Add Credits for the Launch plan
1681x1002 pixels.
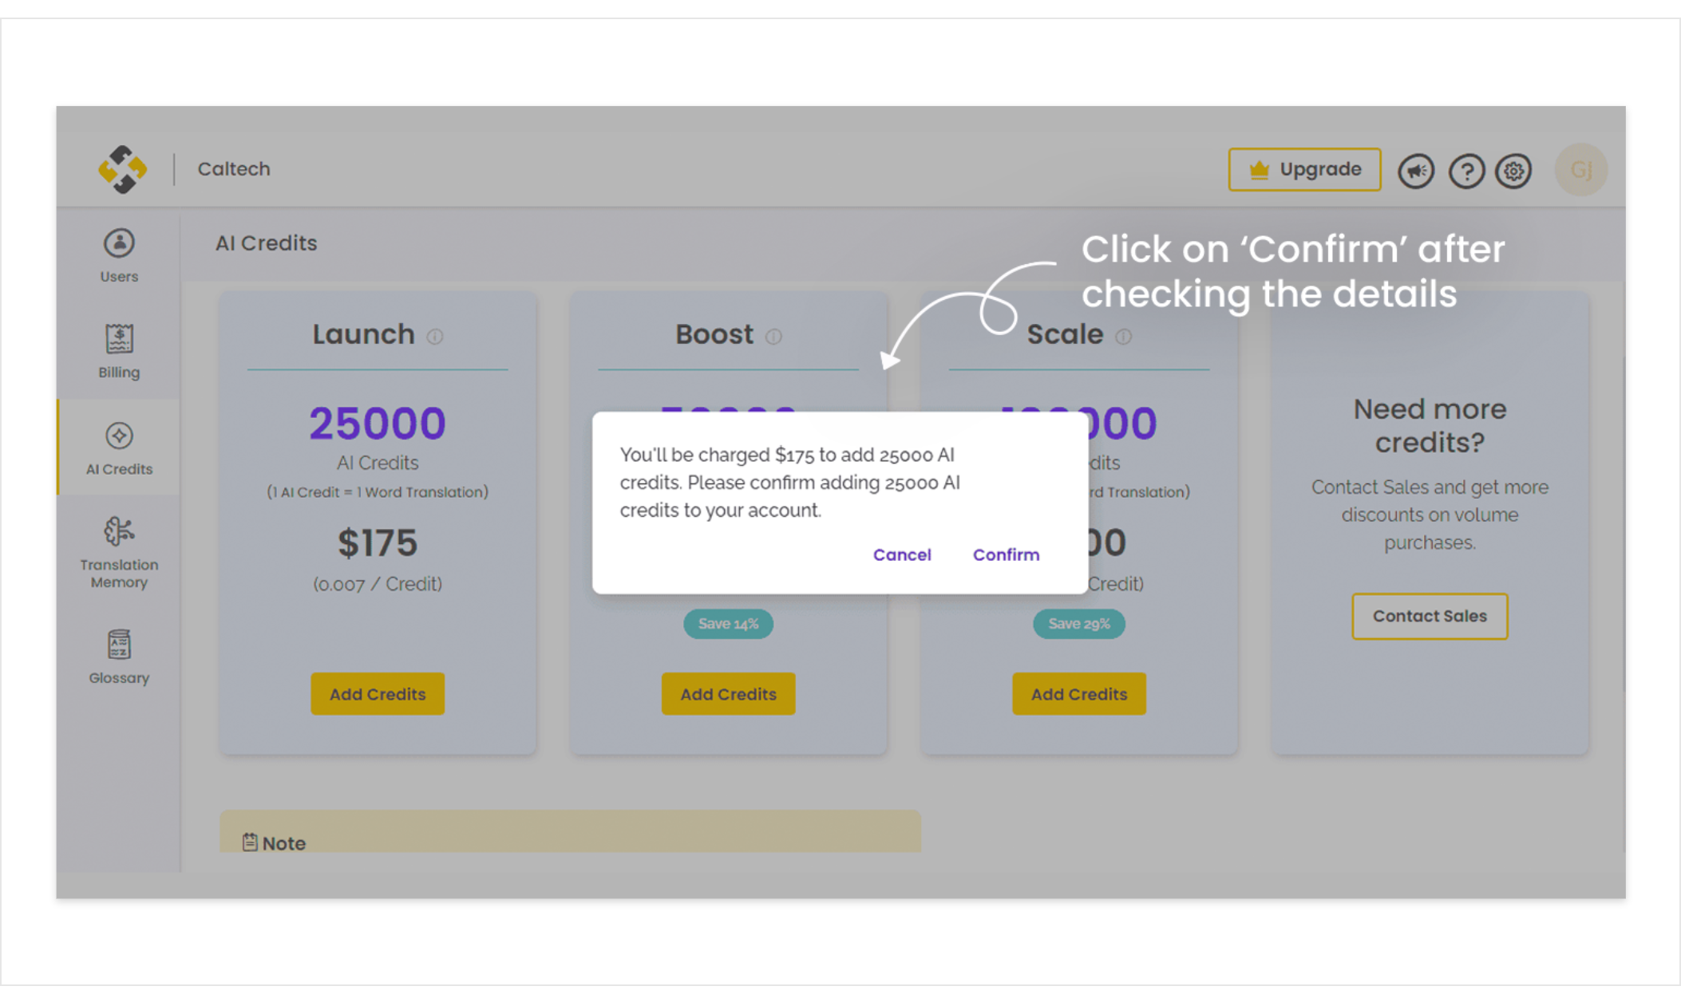pos(378,694)
